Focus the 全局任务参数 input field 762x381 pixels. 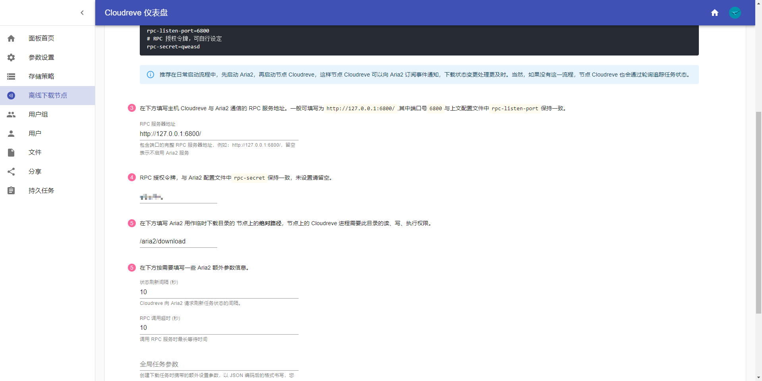219,364
